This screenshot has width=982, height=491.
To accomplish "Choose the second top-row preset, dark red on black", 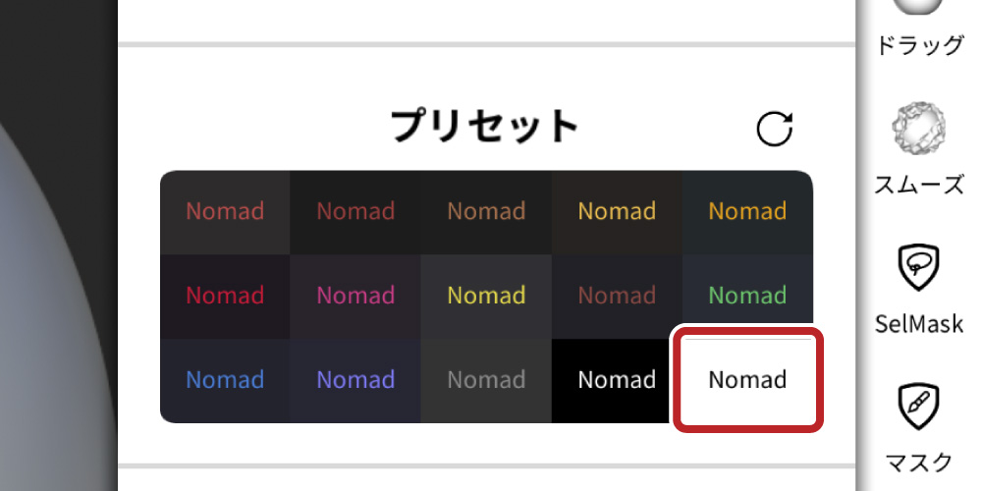I will (355, 211).
